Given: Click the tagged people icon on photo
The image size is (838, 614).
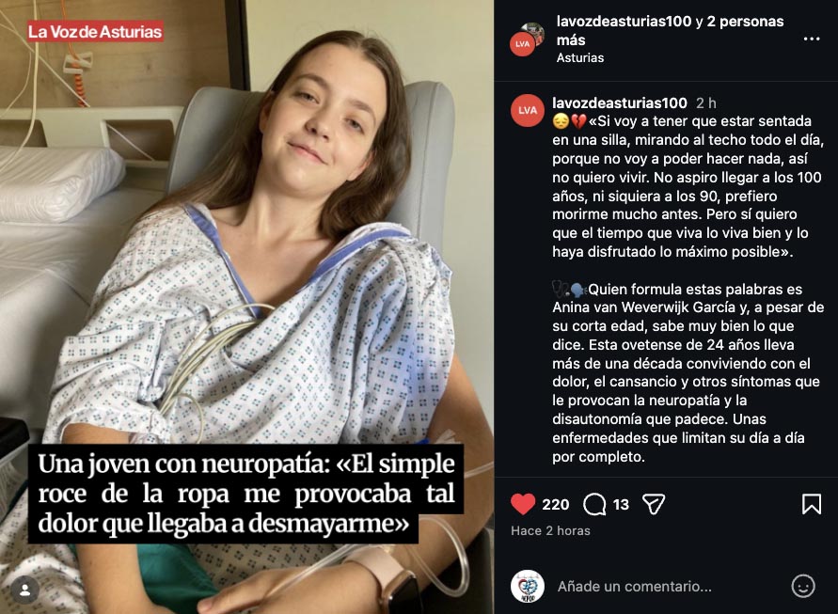Looking at the screenshot, I should point(25,590).
